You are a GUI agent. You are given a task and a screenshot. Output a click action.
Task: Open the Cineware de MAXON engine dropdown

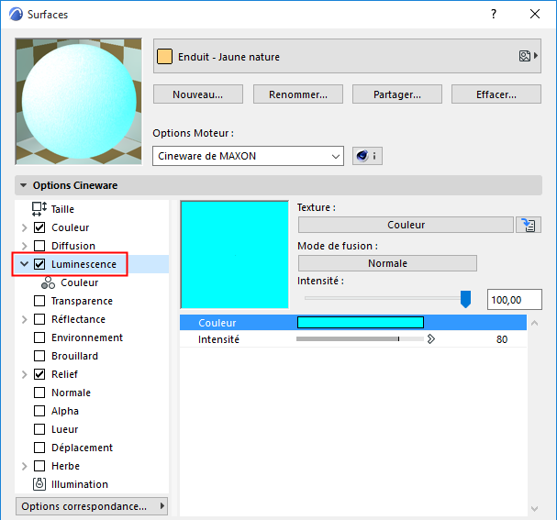tap(248, 156)
